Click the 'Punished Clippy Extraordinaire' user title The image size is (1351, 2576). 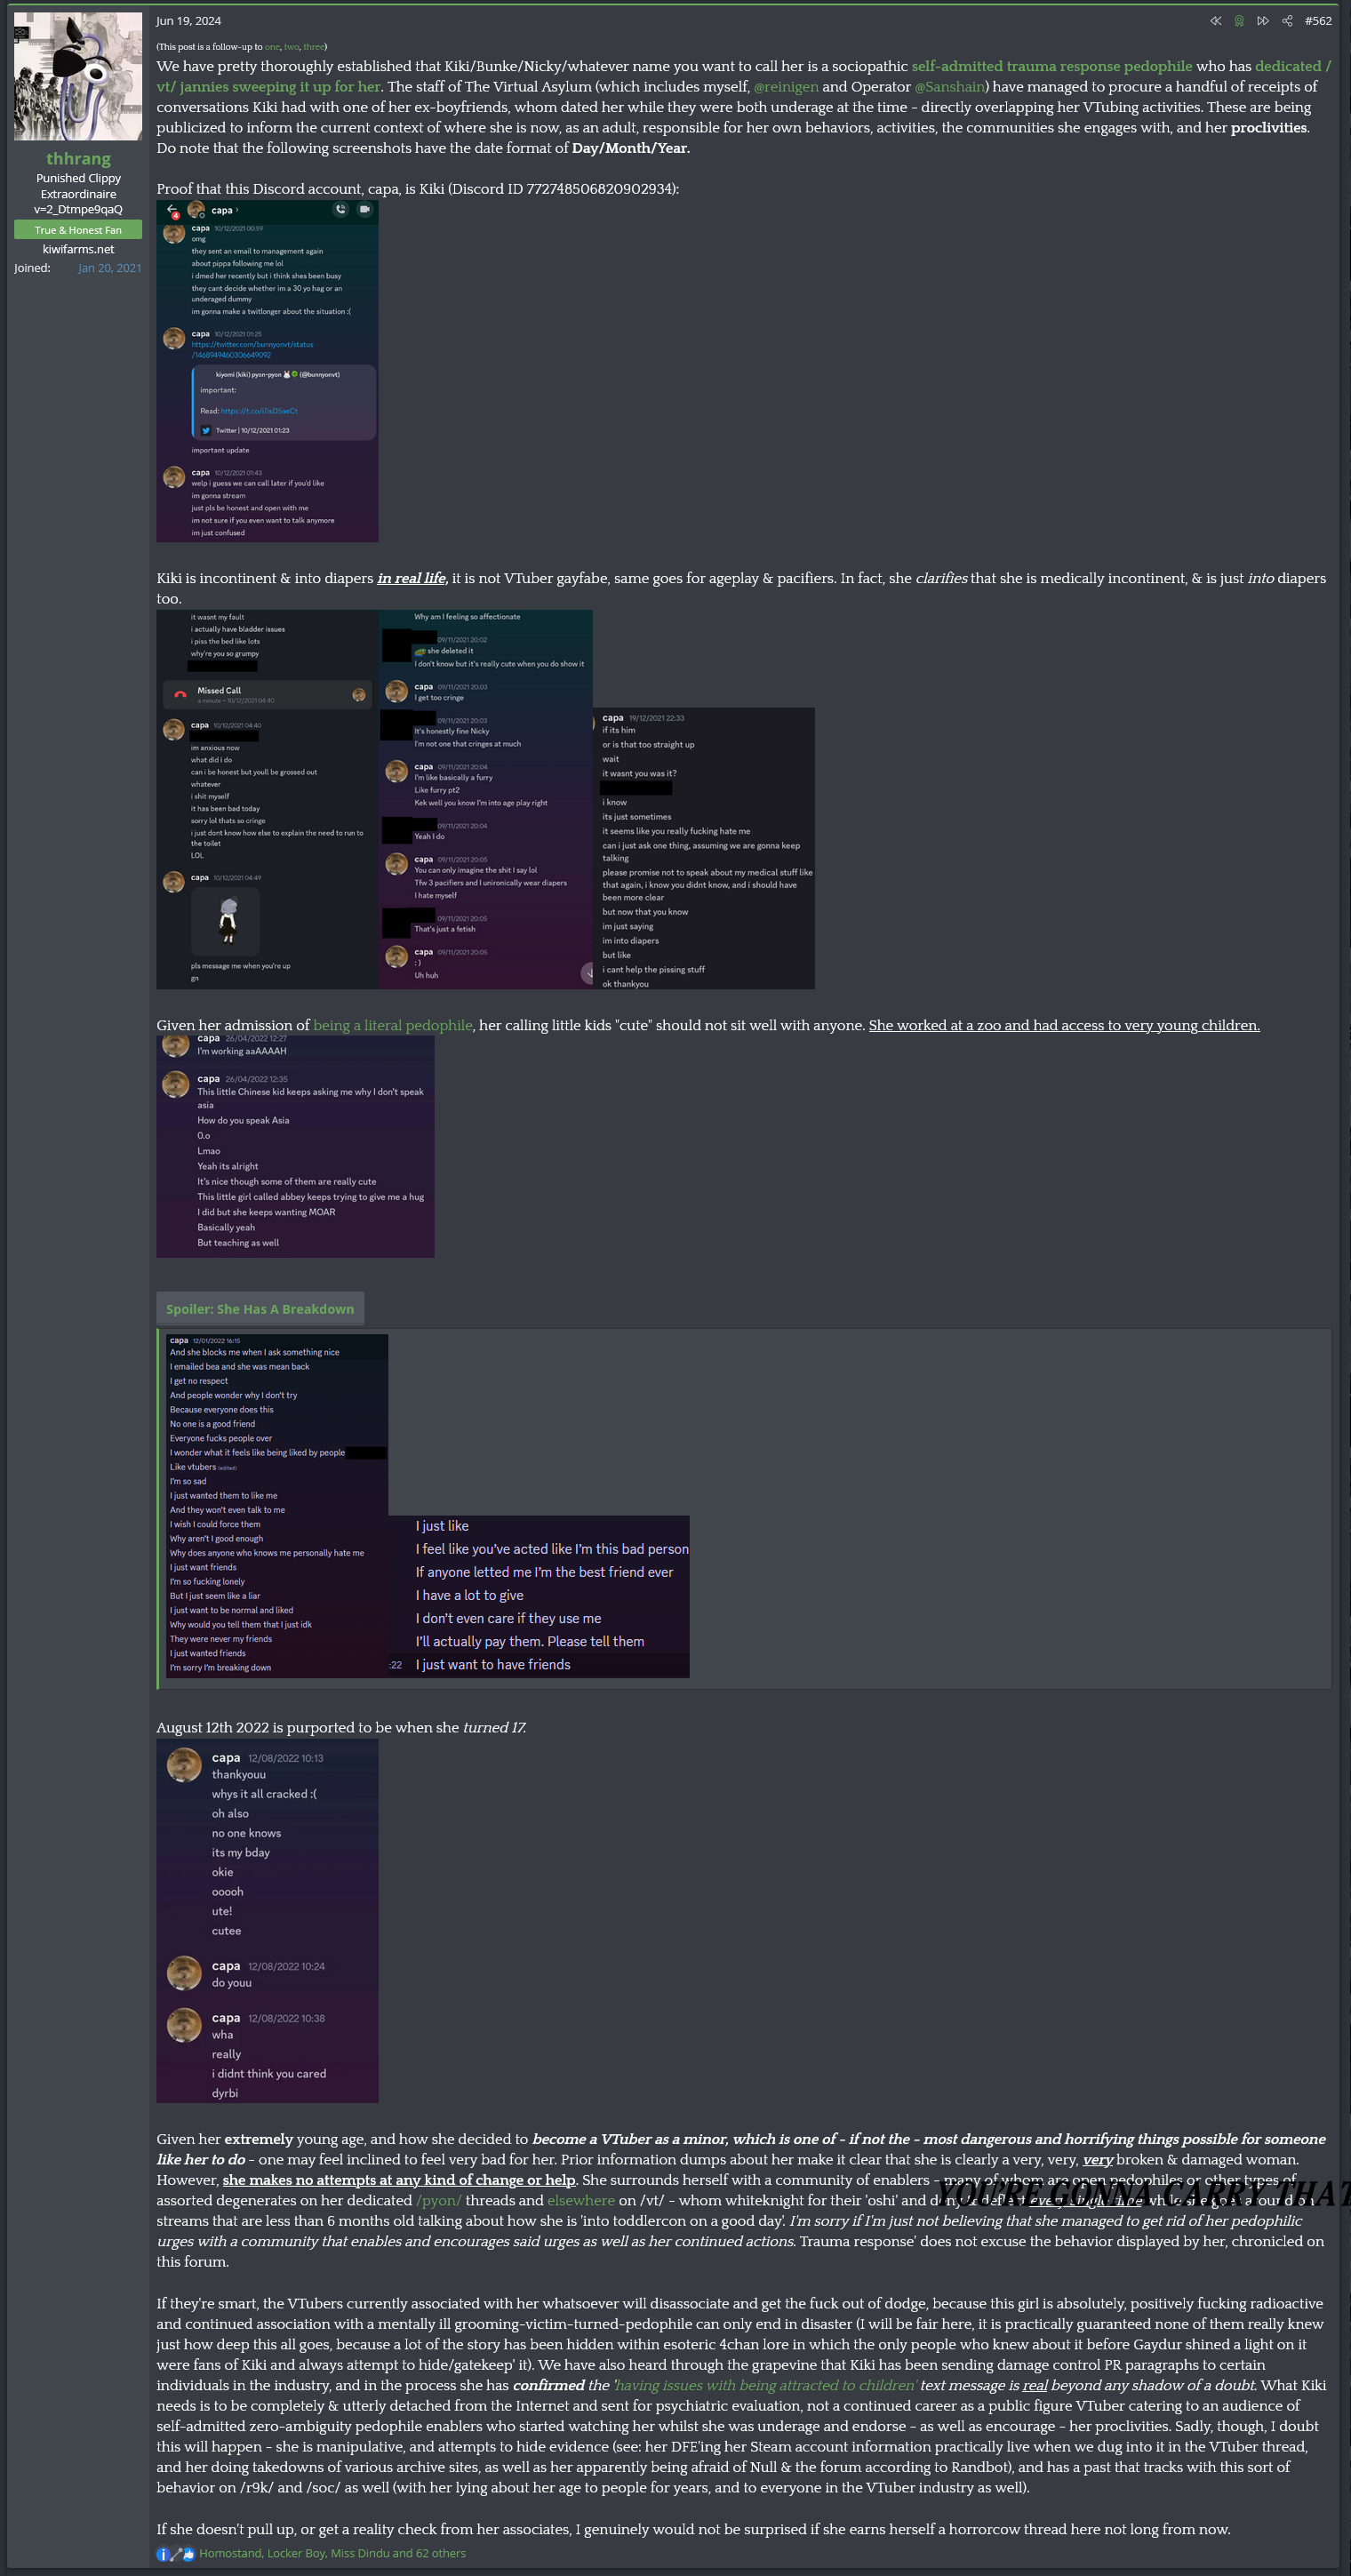[x=78, y=186]
